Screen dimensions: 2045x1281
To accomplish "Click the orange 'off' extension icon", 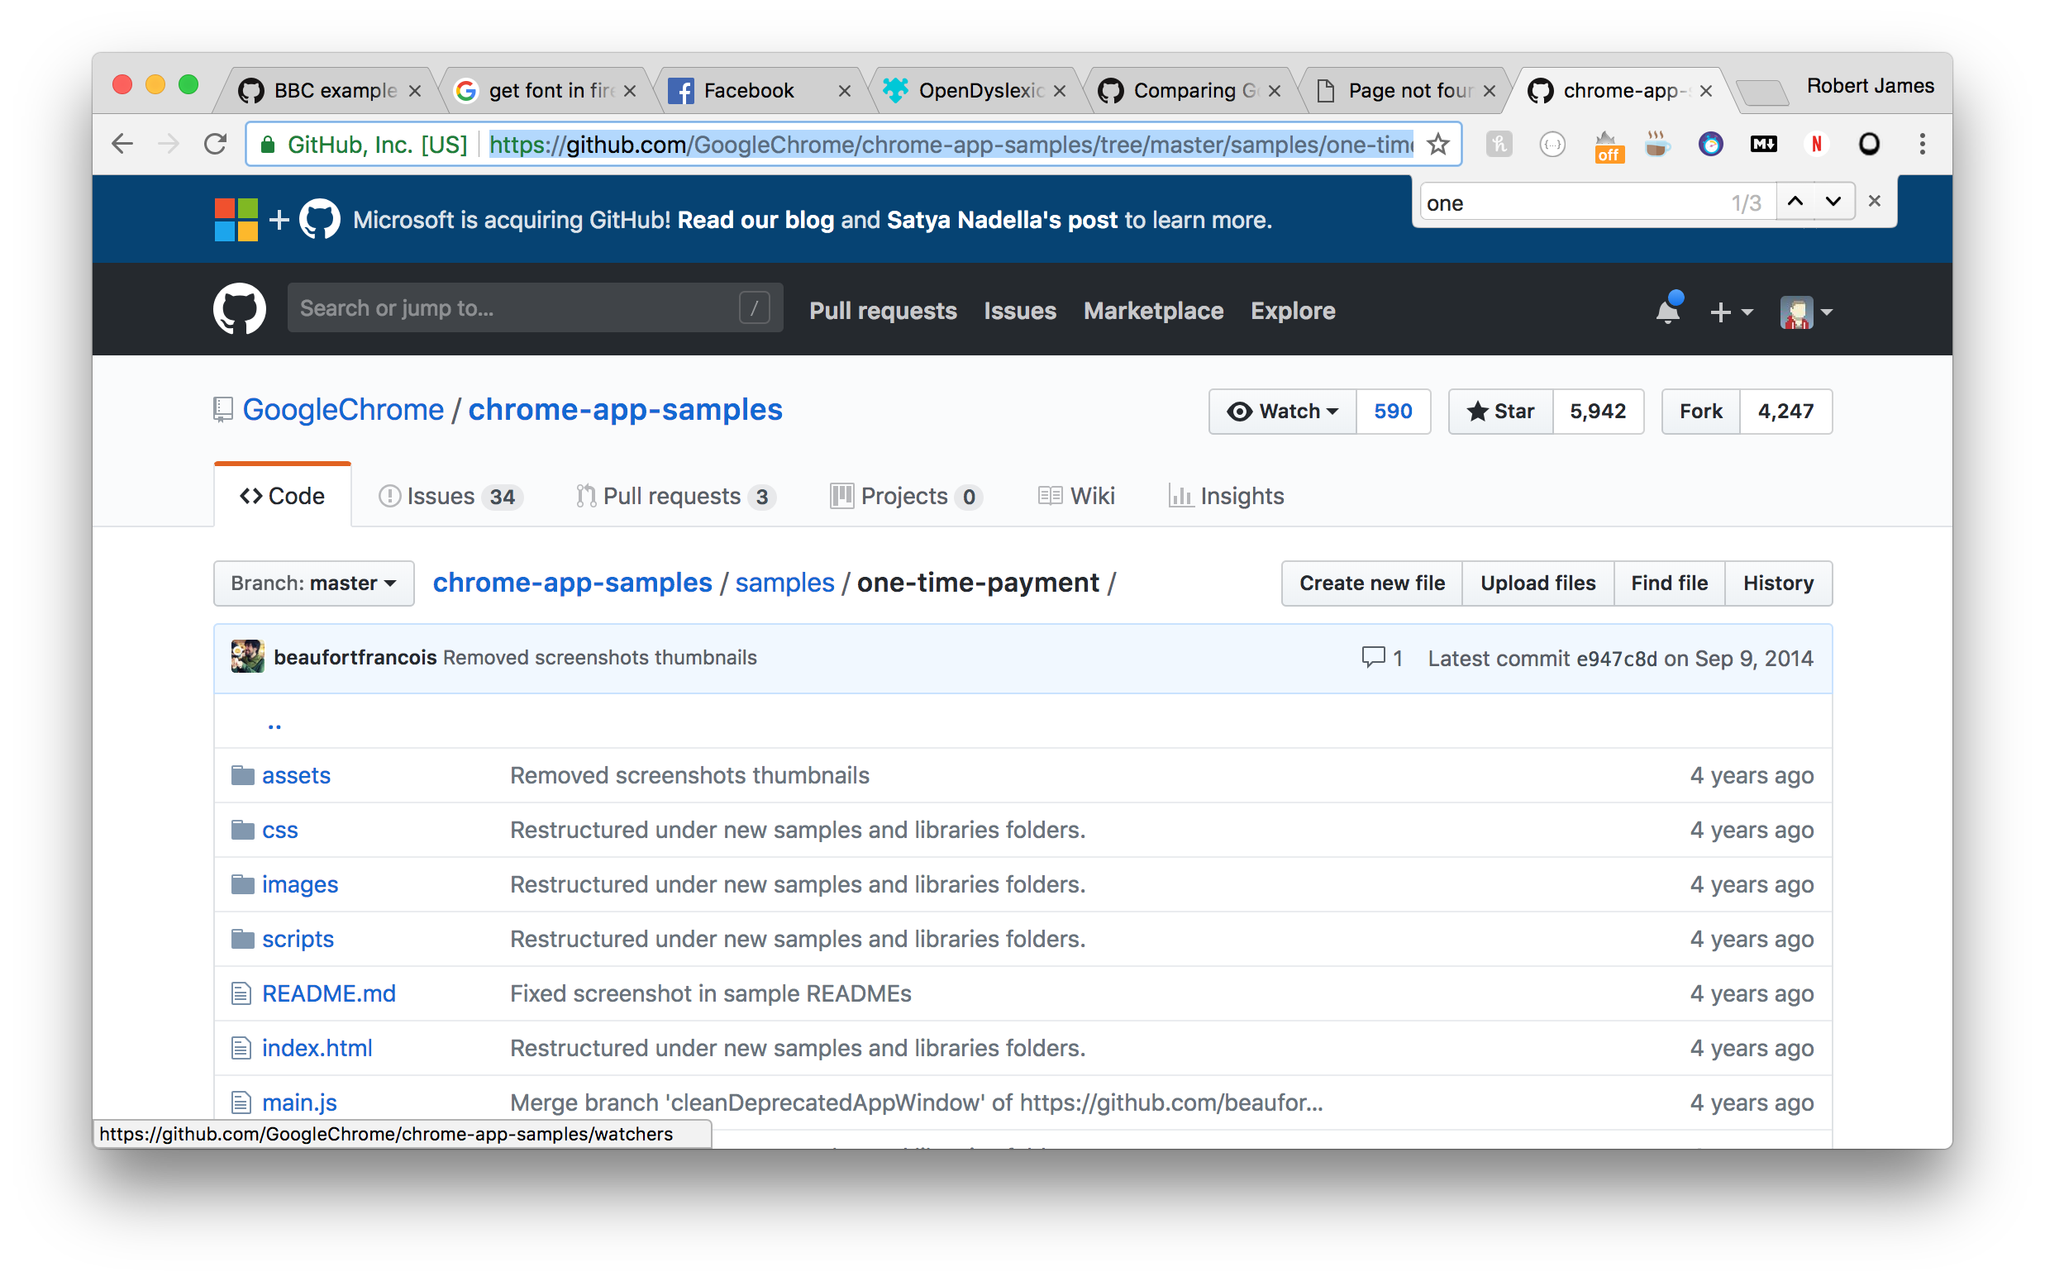I will [x=1608, y=145].
